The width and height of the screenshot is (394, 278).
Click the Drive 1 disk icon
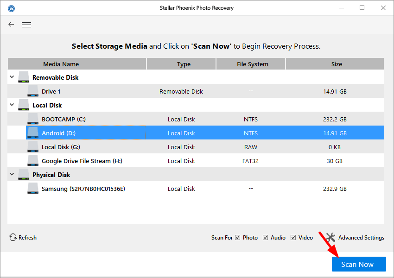pyautogui.click(x=33, y=91)
